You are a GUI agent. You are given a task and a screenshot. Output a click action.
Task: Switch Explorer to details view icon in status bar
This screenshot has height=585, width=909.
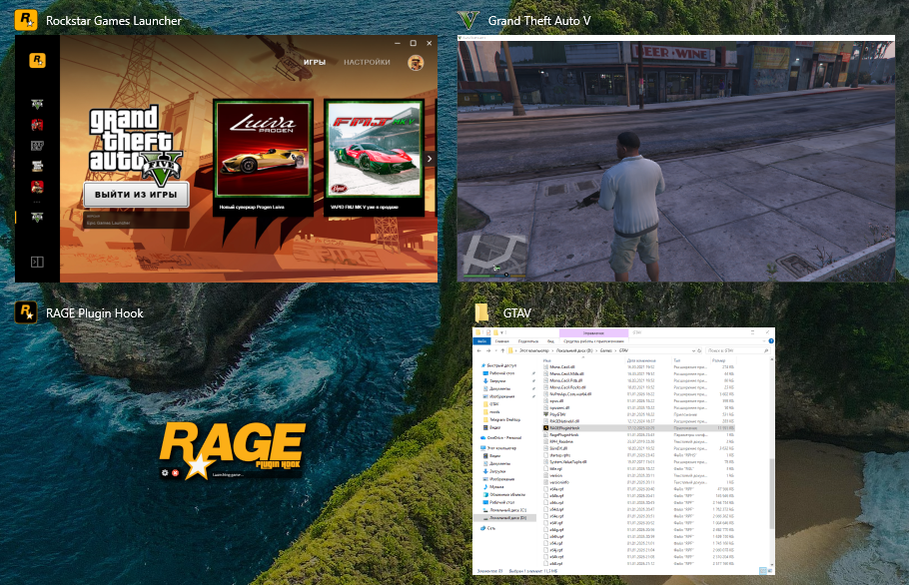pyautogui.click(x=763, y=571)
